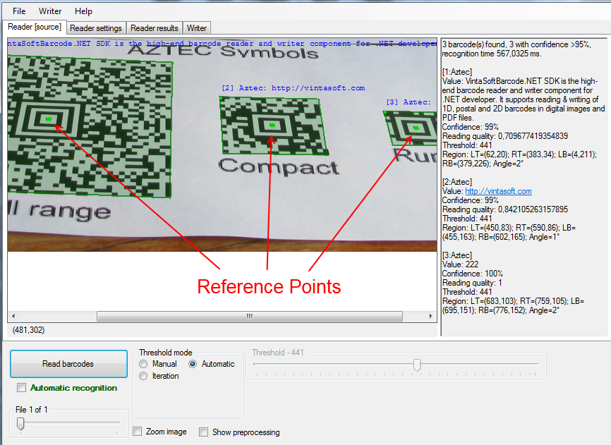Select the Manual threshold mode
611x445 pixels.
pyautogui.click(x=143, y=364)
